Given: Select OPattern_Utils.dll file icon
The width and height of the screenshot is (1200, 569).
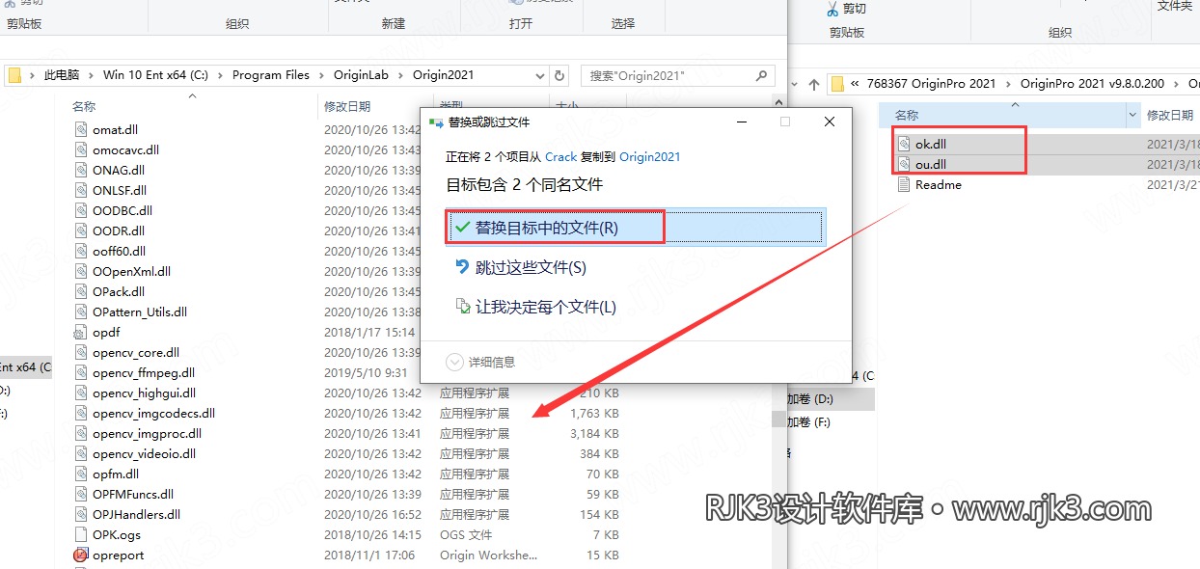Looking at the screenshot, I should pyautogui.click(x=81, y=312).
